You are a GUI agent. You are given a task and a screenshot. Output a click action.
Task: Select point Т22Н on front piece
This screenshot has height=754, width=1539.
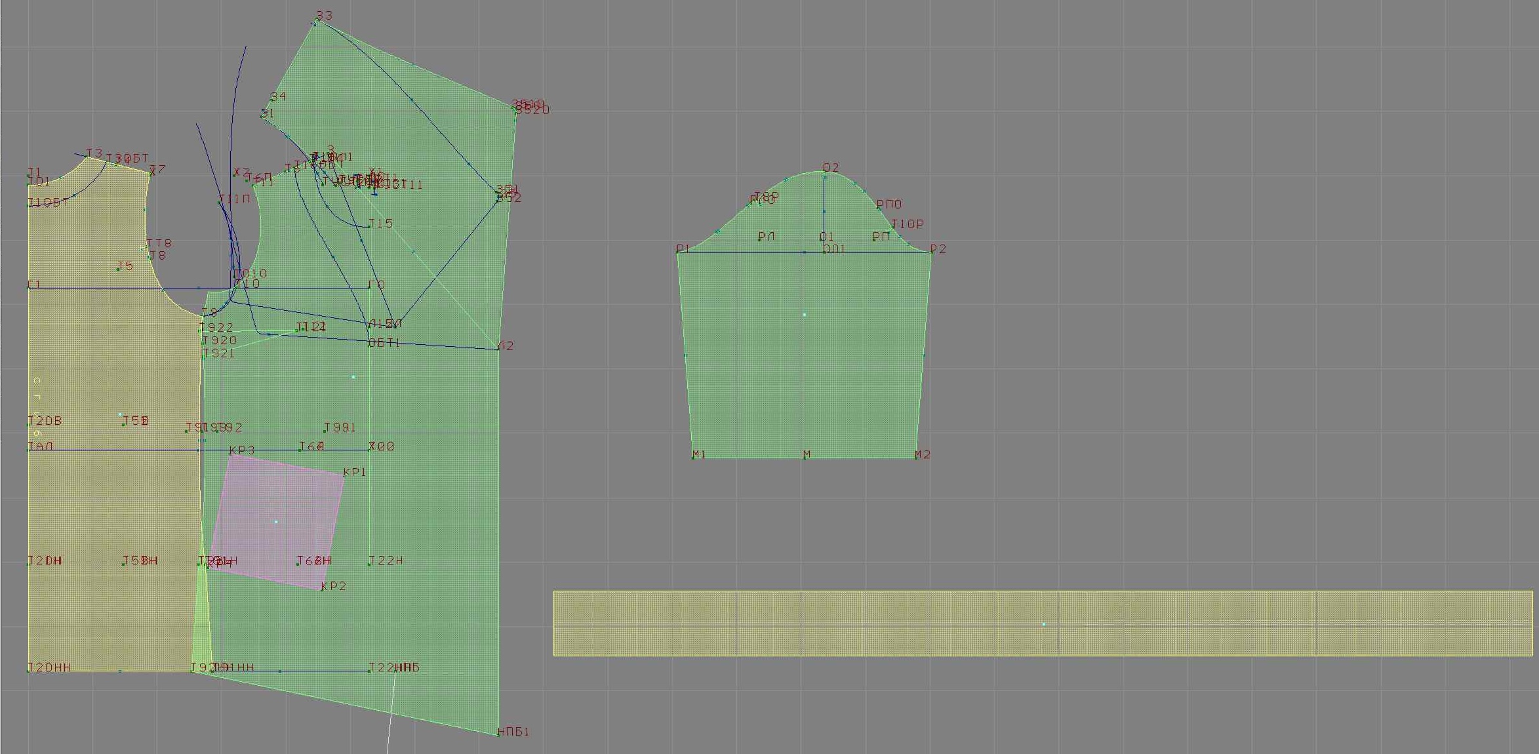[x=369, y=564]
